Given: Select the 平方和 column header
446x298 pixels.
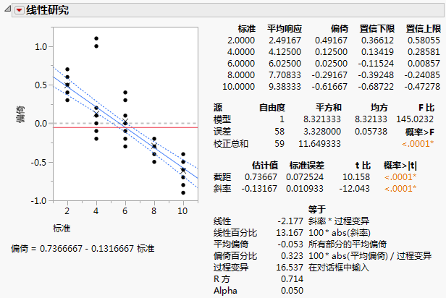Looking at the screenshot, I should (x=329, y=108).
